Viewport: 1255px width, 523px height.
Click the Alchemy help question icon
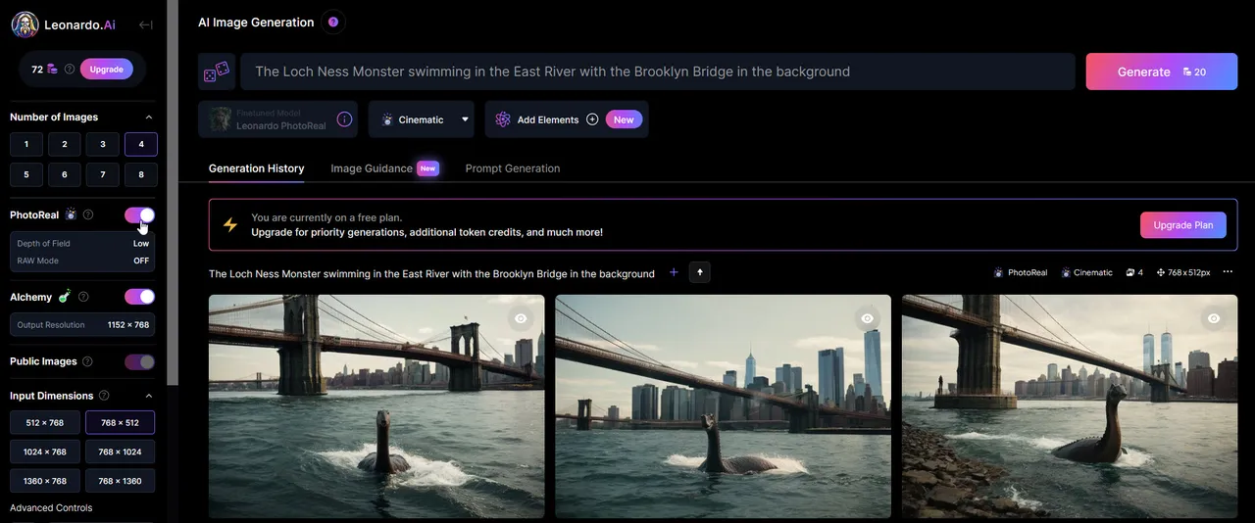coord(83,297)
